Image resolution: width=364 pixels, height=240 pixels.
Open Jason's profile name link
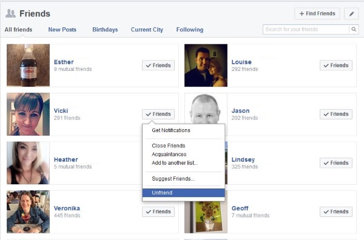[x=240, y=111]
